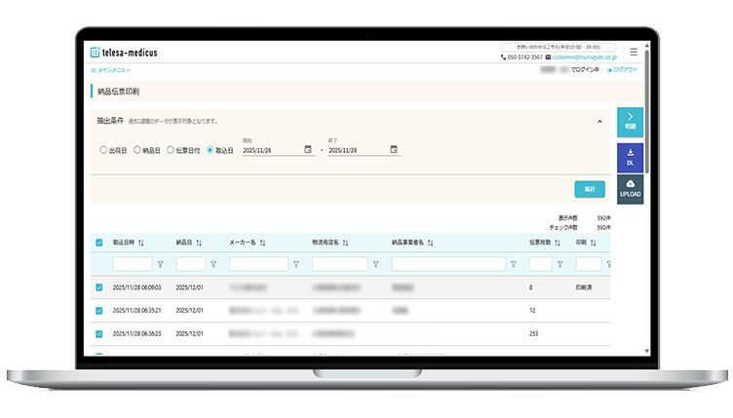Click filter icon for 取込日時 column
The height and width of the screenshot is (418, 733).
click(161, 264)
